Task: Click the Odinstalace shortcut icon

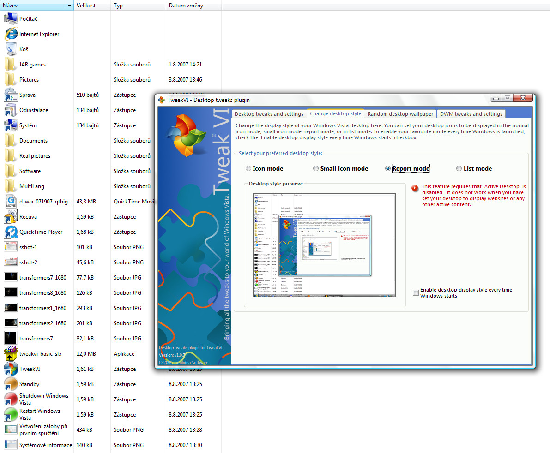Action: 11,110
